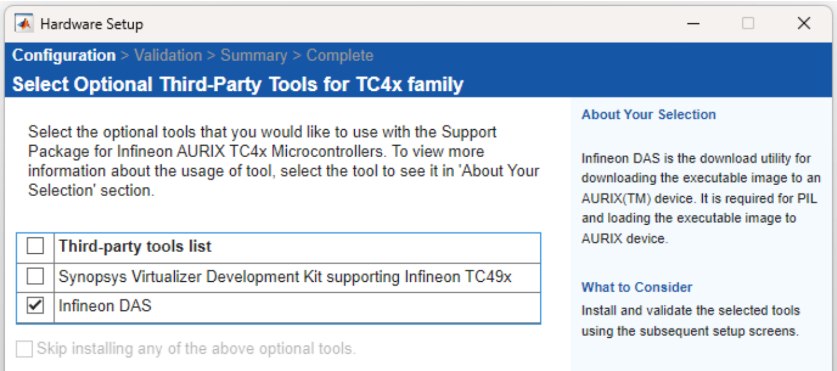Image resolution: width=837 pixels, height=371 pixels.
Task: Jump to the Validation step in breadcrumb
Action: click(x=168, y=55)
